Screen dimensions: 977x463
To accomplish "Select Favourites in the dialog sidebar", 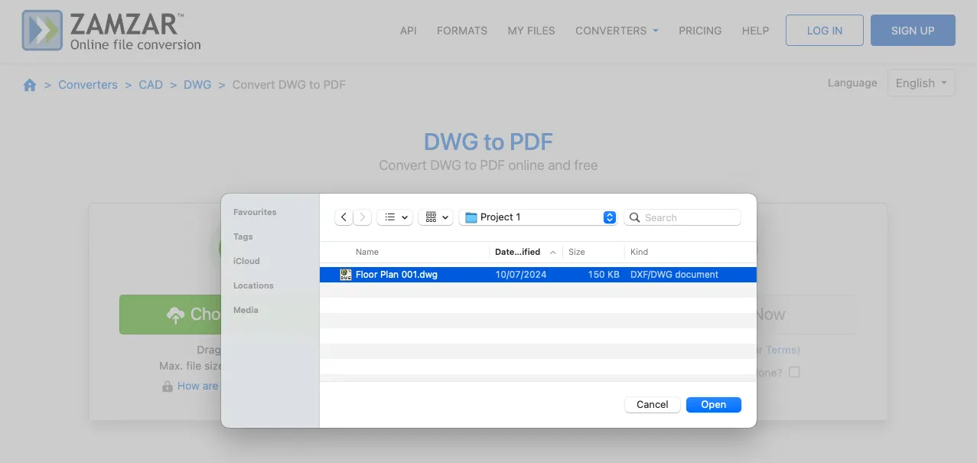I will 255,212.
